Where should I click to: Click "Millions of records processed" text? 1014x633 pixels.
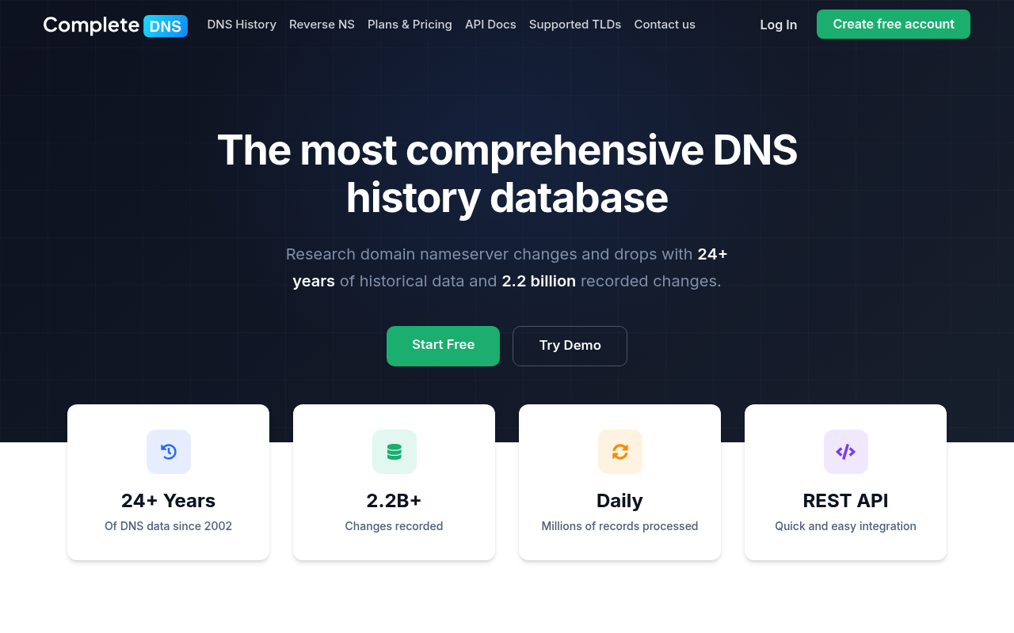pyautogui.click(x=619, y=526)
